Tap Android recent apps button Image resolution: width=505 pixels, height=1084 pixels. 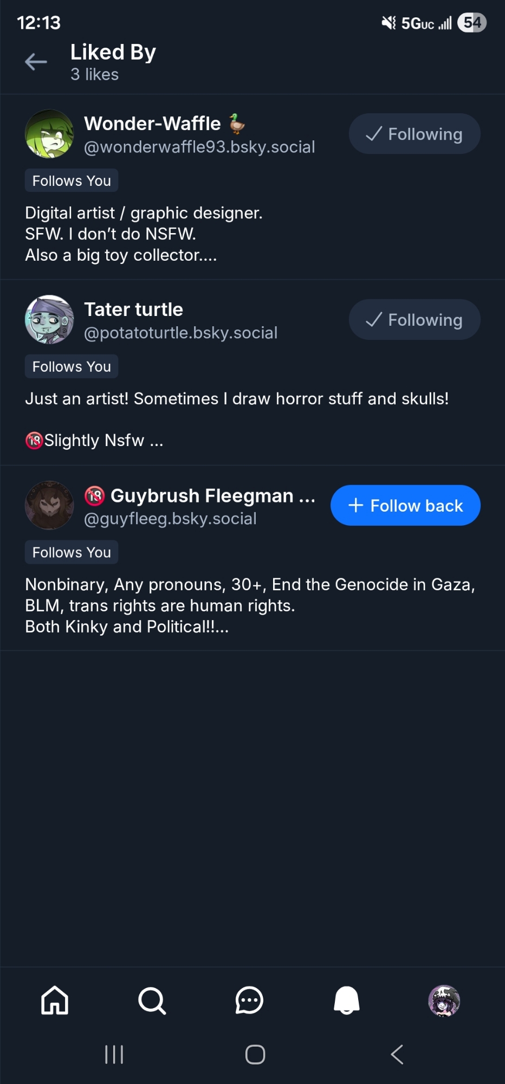click(x=114, y=1054)
